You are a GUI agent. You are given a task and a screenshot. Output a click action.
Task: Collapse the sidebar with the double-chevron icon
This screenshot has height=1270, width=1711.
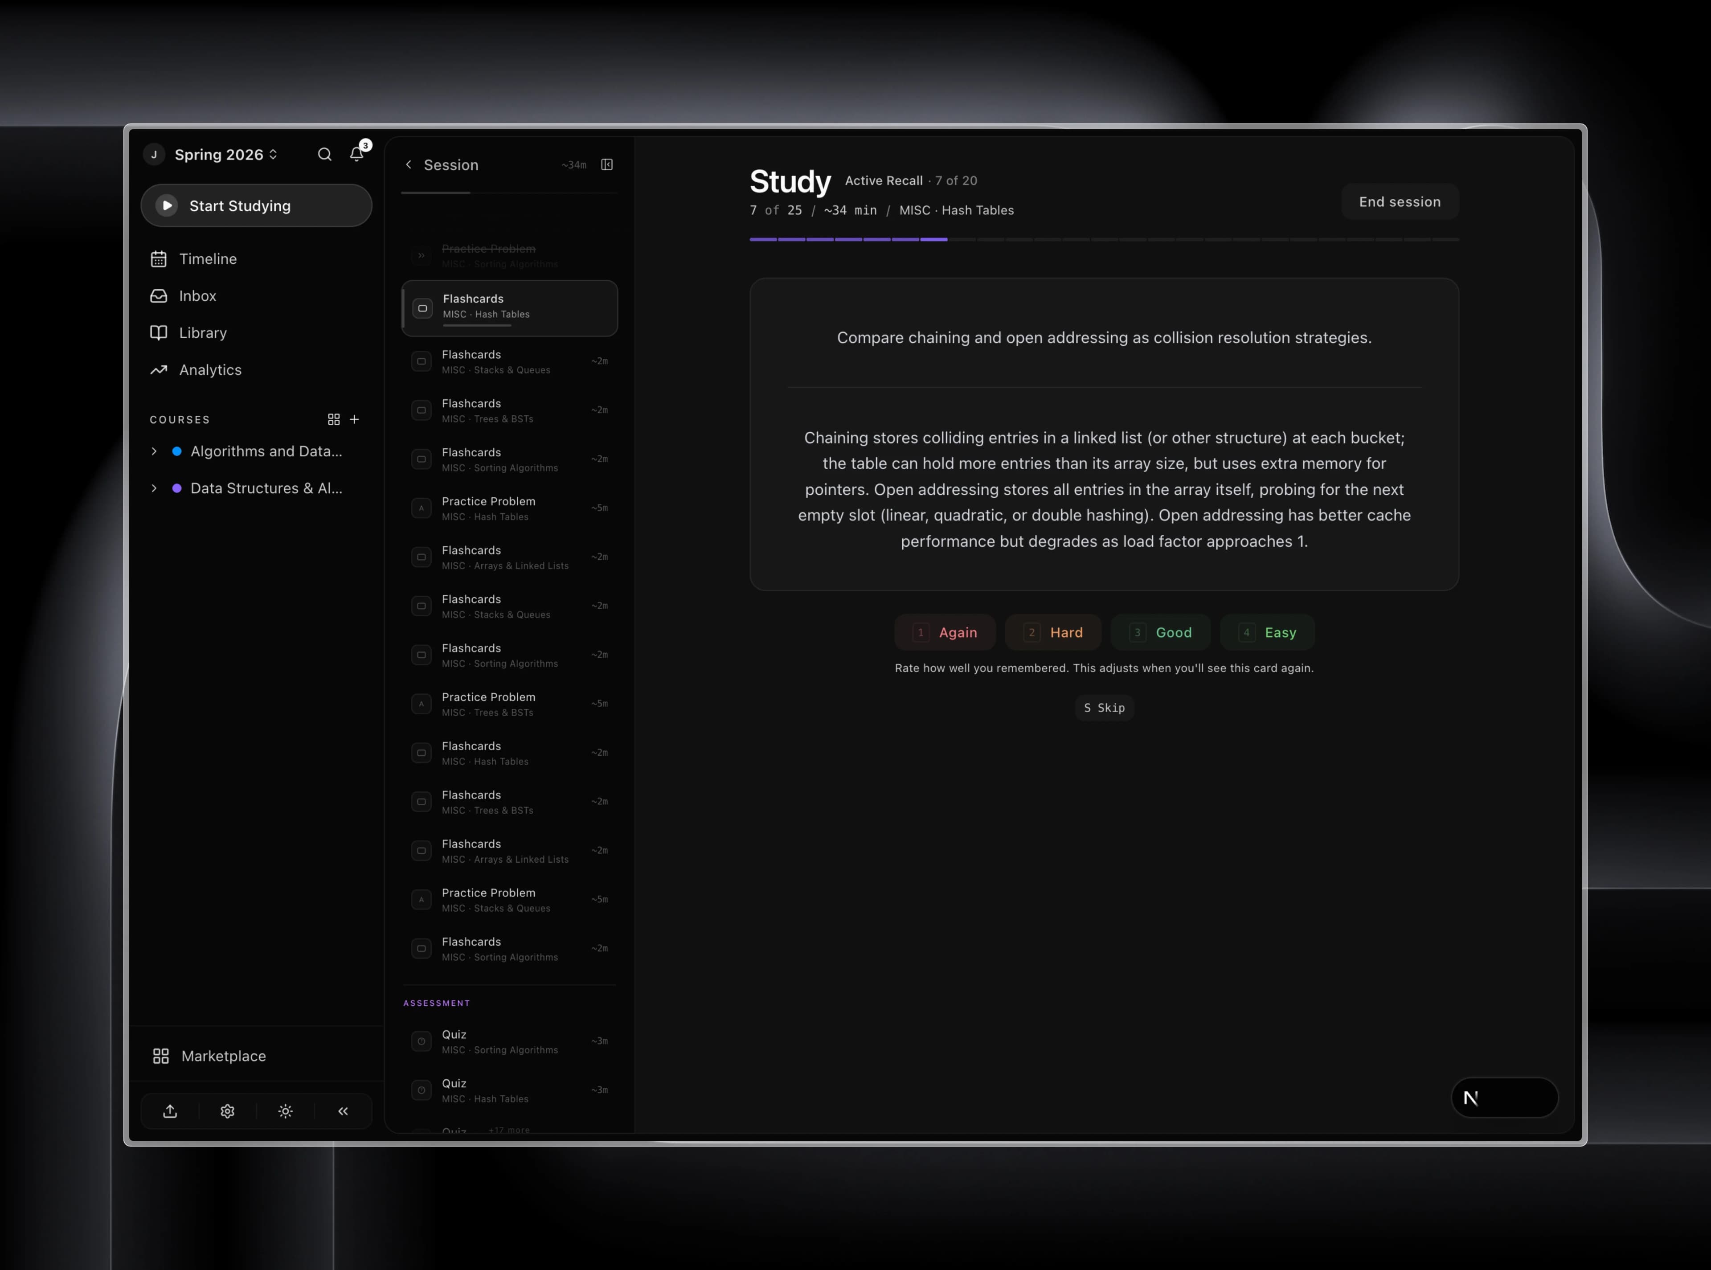click(x=343, y=1111)
